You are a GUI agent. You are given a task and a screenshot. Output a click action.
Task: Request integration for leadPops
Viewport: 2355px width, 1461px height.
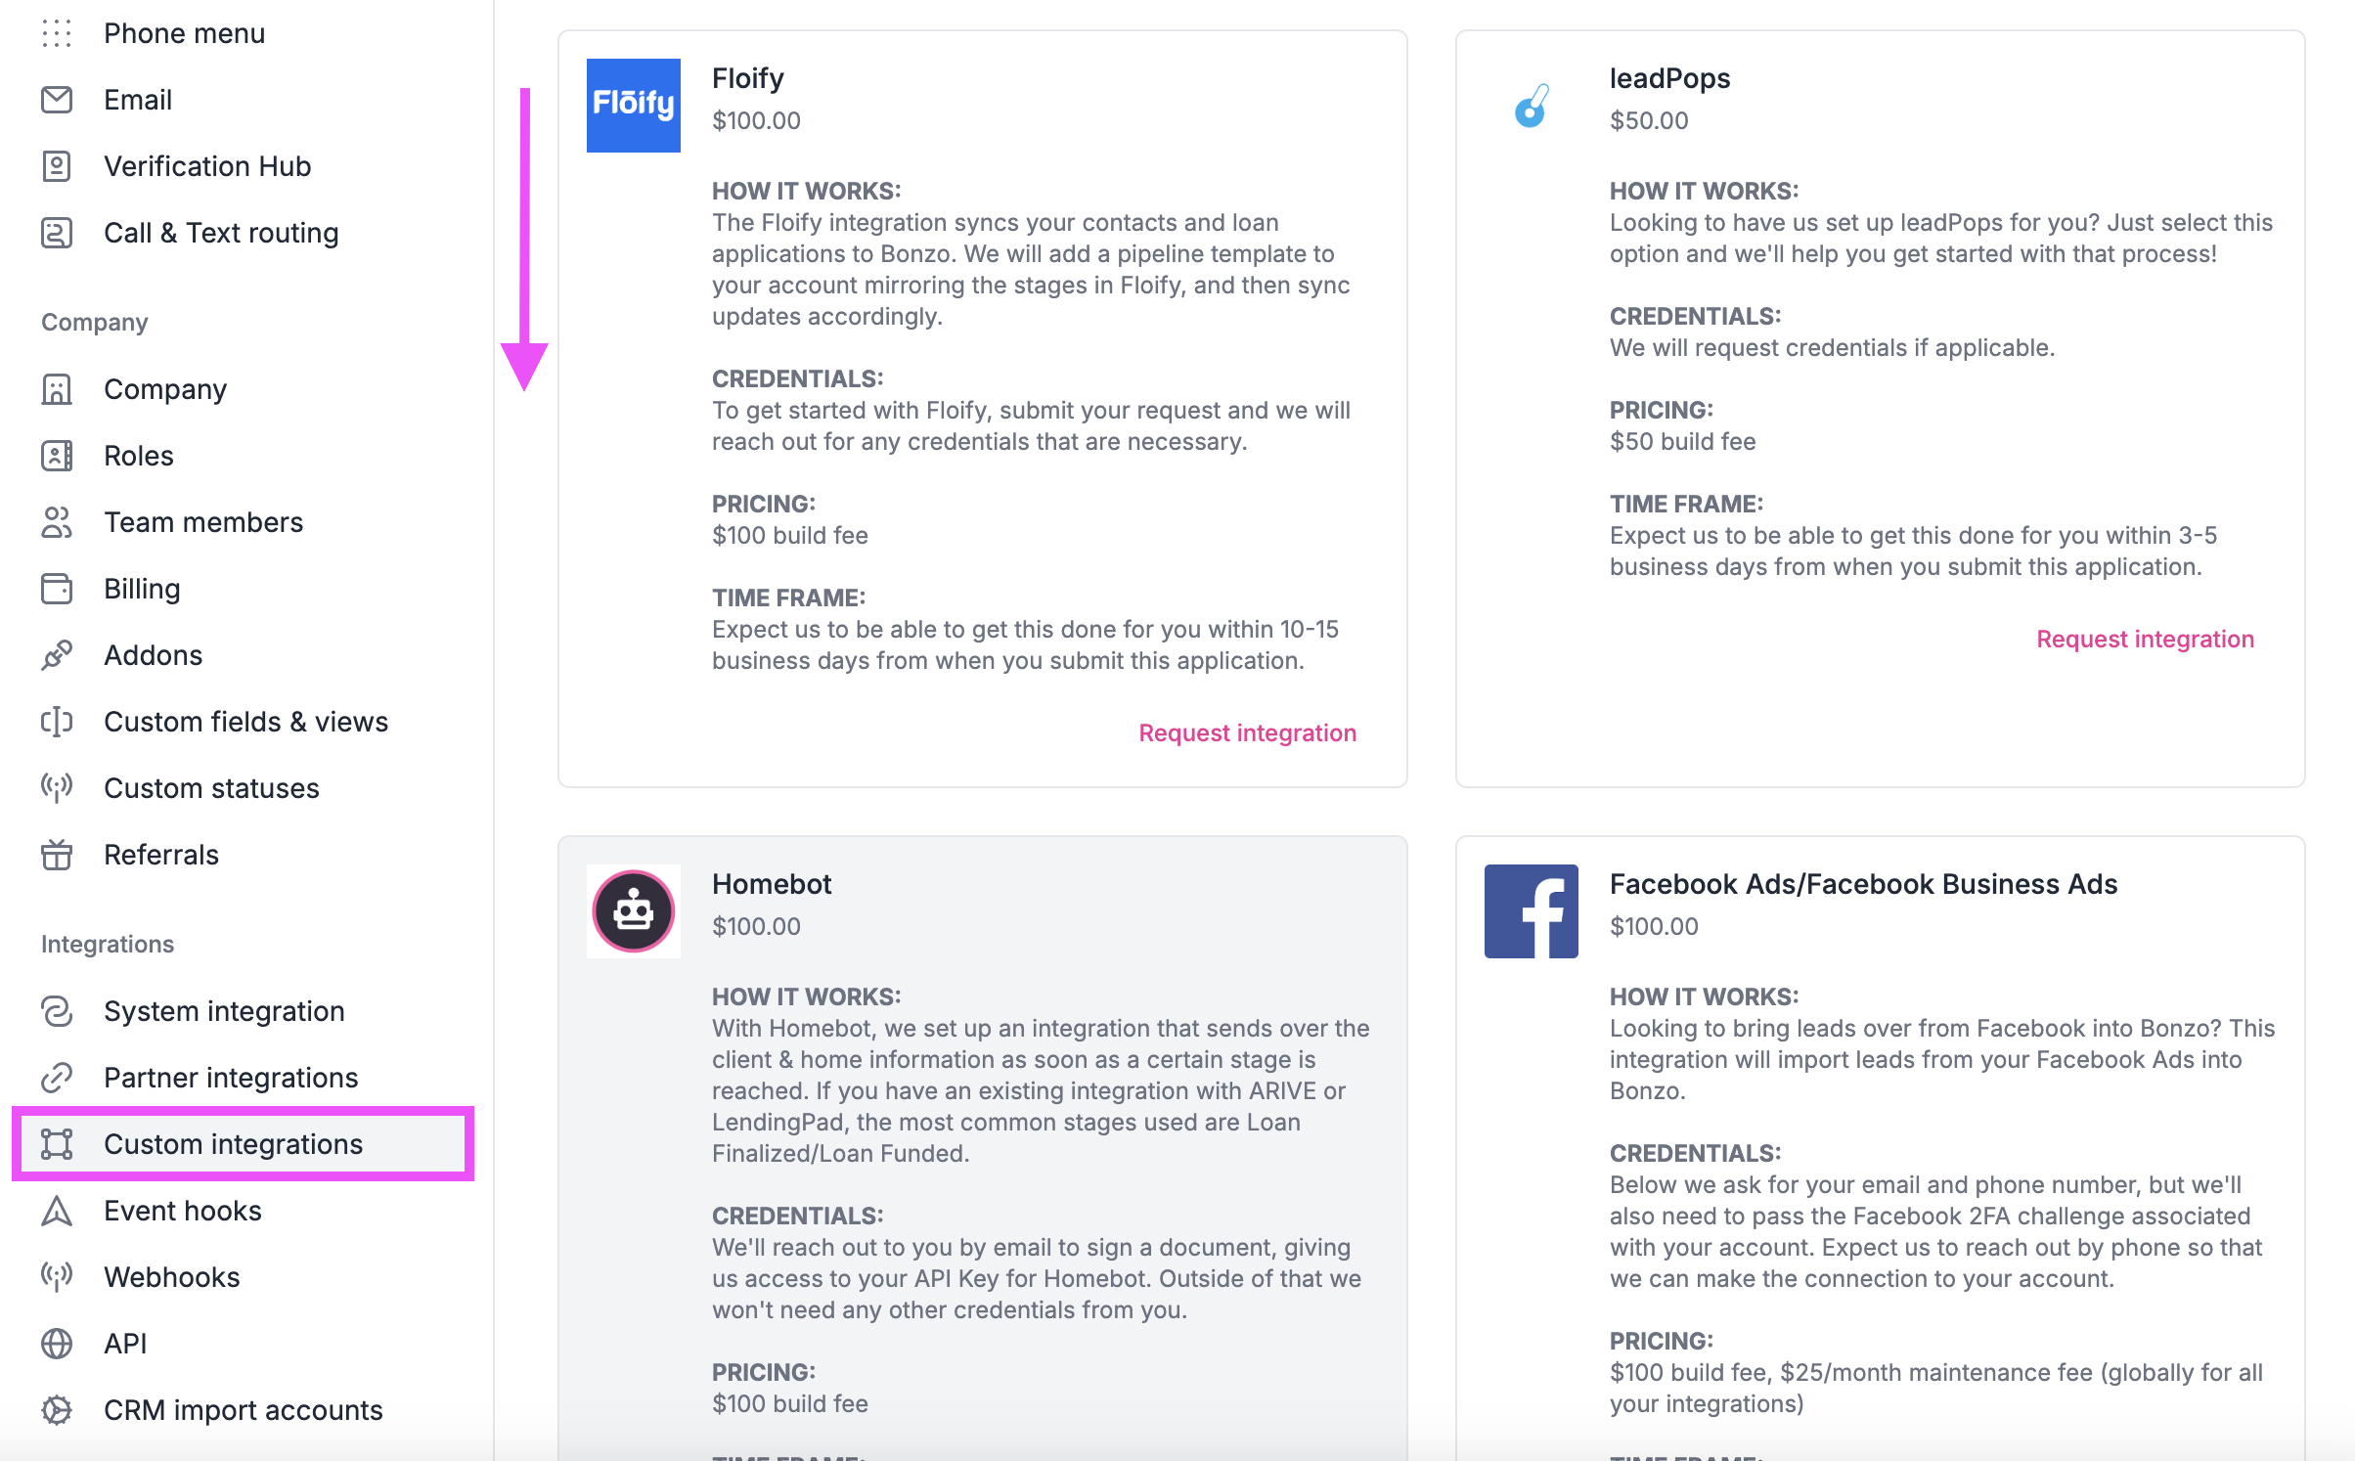click(x=2145, y=639)
